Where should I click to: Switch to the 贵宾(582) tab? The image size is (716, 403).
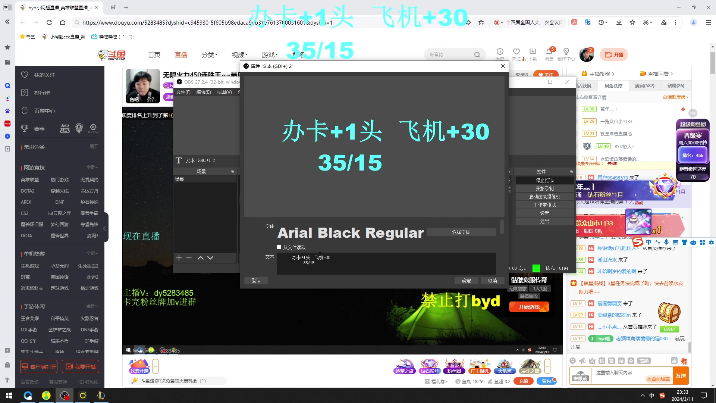point(645,85)
